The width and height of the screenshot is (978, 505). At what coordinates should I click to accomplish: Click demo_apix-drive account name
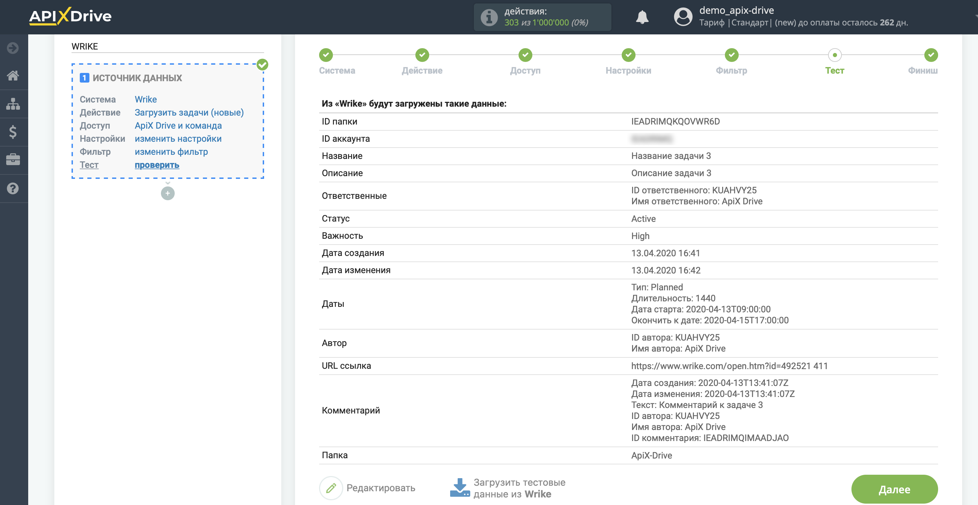(x=736, y=10)
